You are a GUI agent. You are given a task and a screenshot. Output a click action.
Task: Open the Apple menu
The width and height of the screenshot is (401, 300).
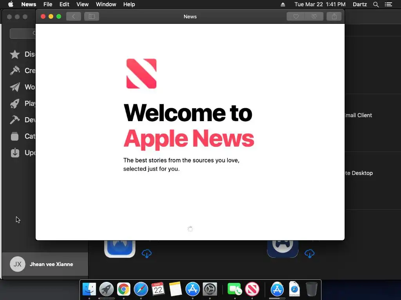(11, 4)
